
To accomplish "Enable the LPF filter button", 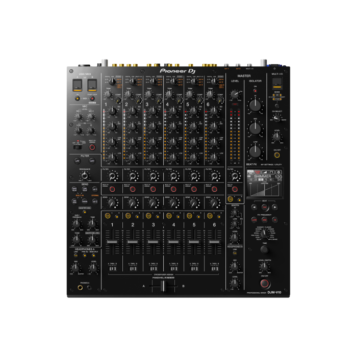I will tap(78, 161).
